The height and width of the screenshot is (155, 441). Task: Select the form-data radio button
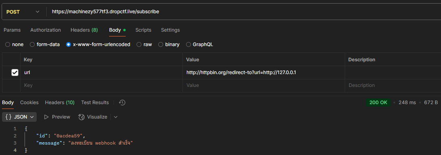[x=45, y=44]
